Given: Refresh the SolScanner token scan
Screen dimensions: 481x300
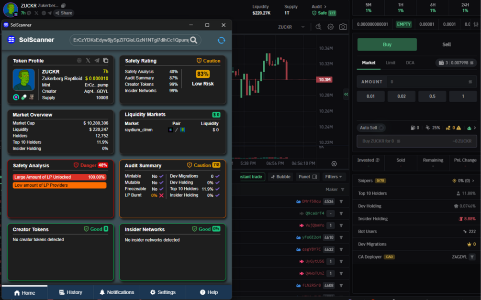Looking at the screenshot, I should 221,40.
